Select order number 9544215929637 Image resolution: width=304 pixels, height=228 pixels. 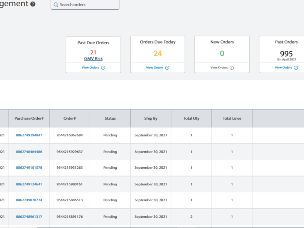click(x=70, y=152)
